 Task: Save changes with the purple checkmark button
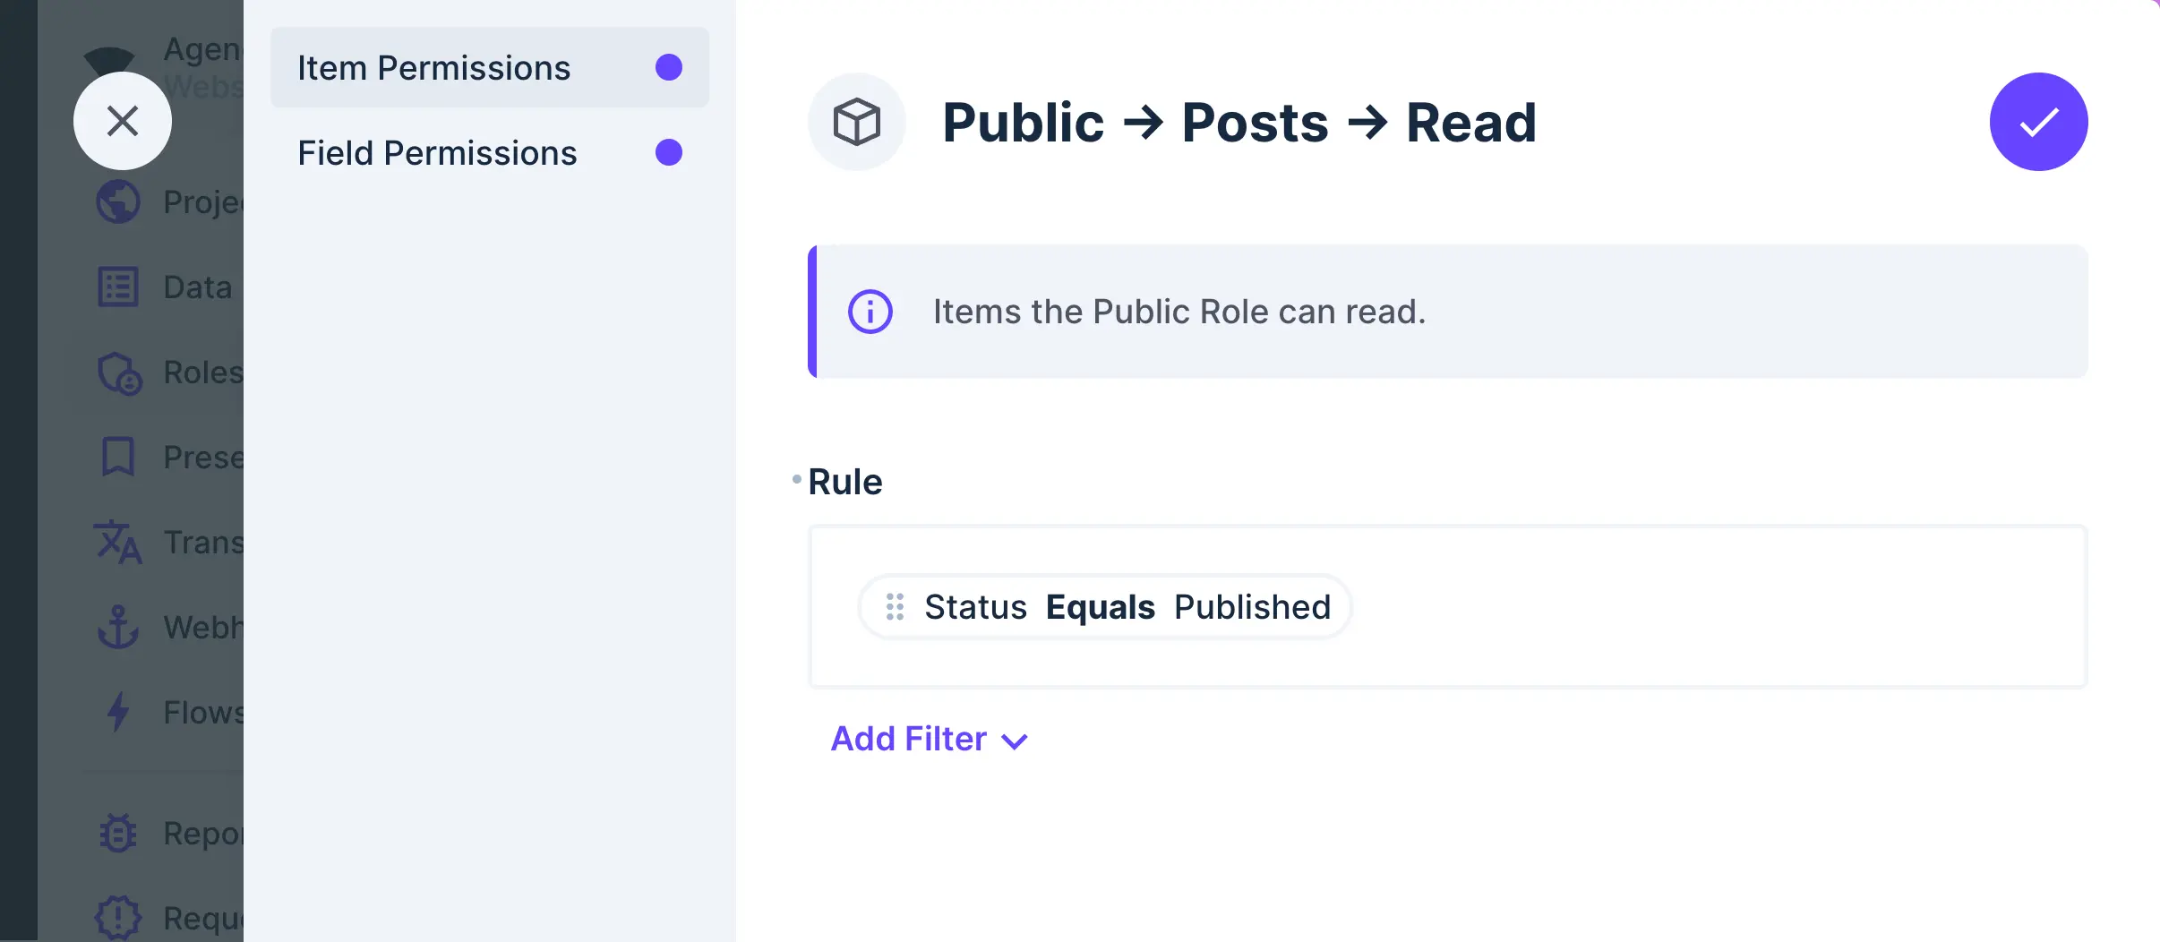[2038, 122]
